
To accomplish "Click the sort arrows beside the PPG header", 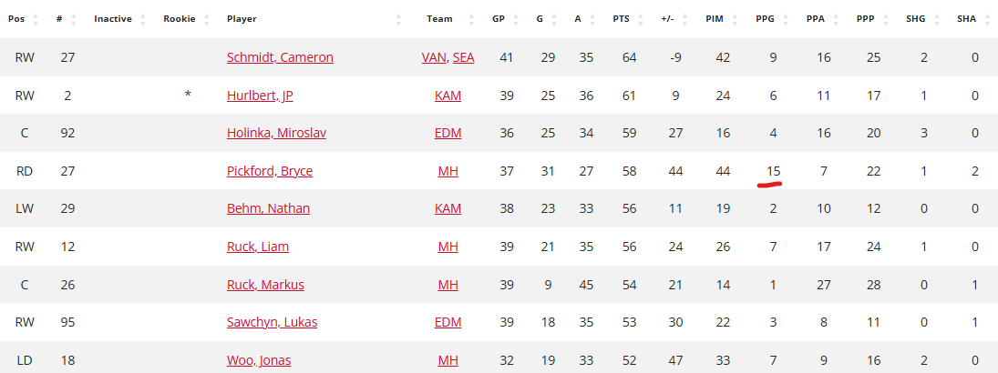I will point(788,19).
